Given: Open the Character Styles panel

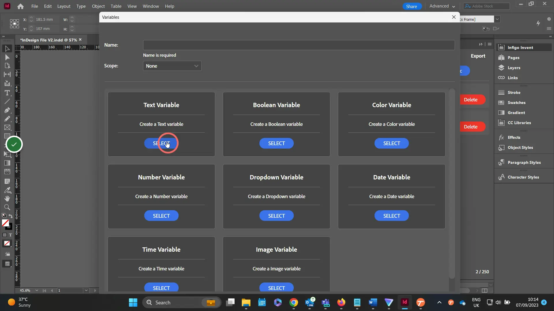Looking at the screenshot, I should [x=524, y=177].
